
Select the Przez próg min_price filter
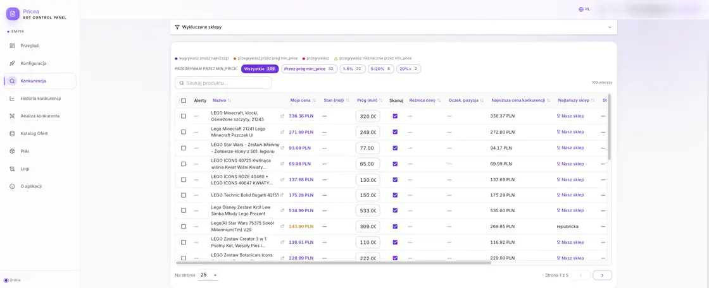(x=310, y=69)
